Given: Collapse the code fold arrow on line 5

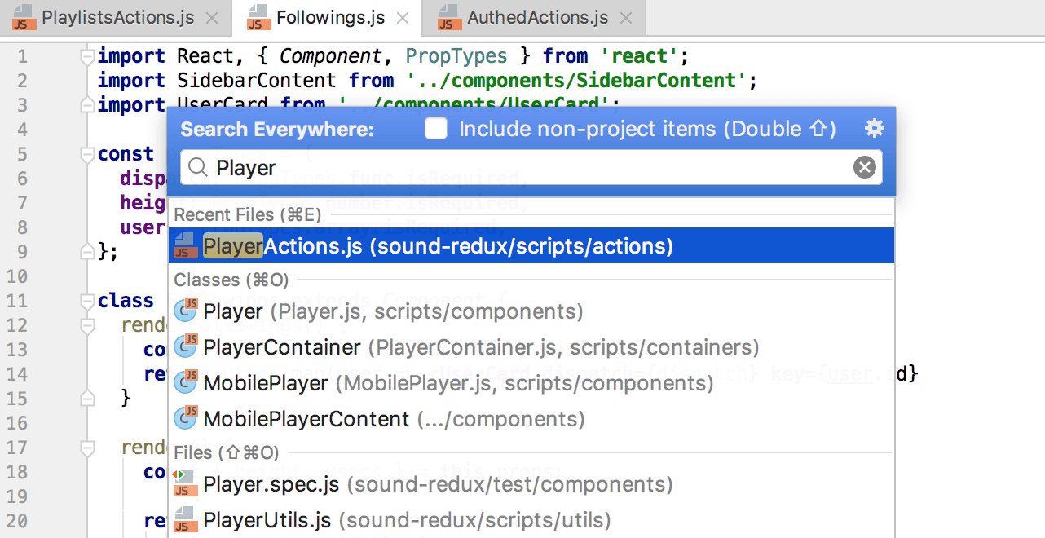Looking at the screenshot, I should tap(86, 152).
